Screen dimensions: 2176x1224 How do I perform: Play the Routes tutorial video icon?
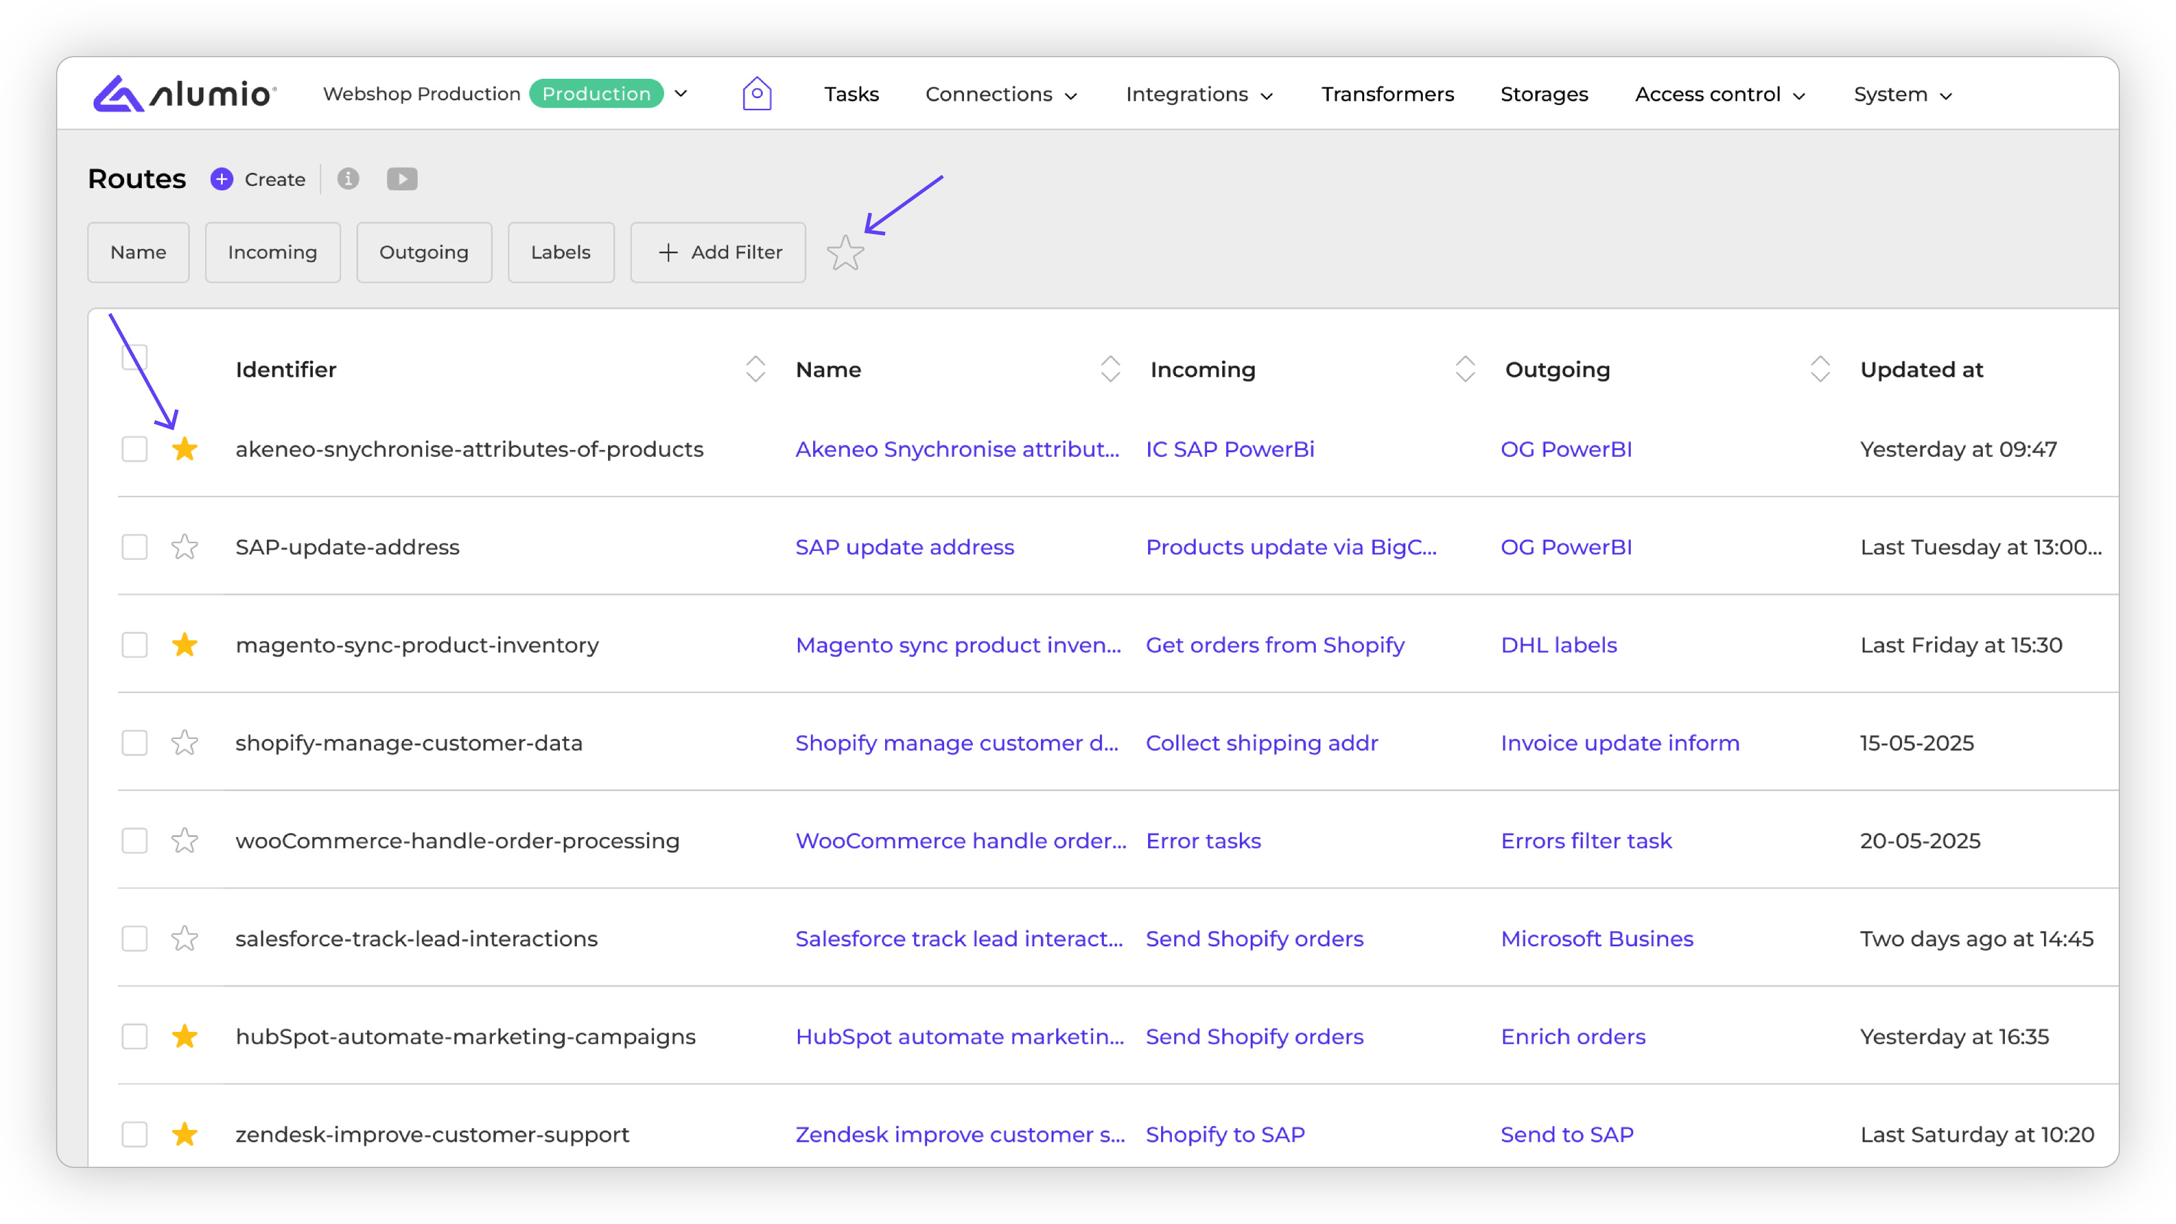(402, 179)
